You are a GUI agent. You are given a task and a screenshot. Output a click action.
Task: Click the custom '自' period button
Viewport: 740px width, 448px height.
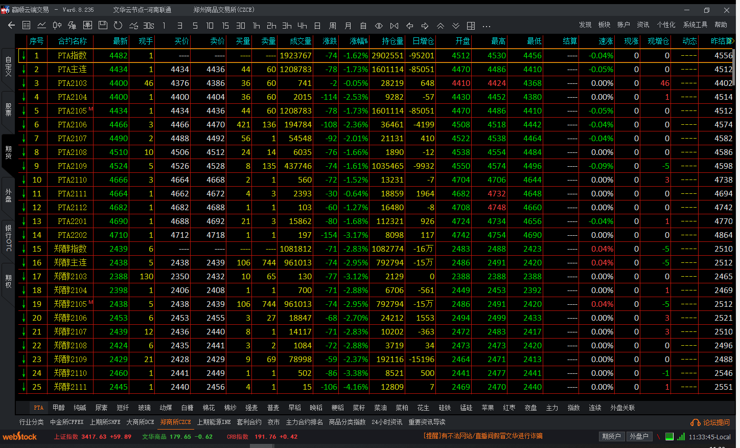[x=363, y=25]
